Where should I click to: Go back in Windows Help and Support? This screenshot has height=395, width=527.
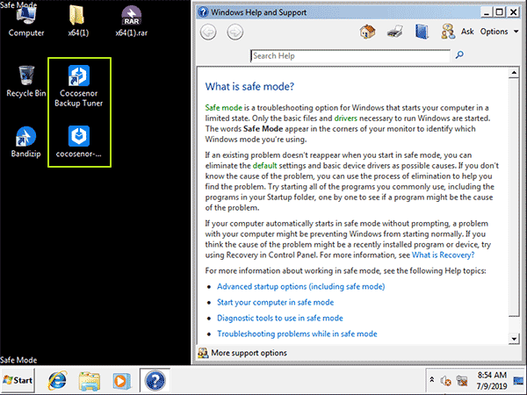pos(208,32)
